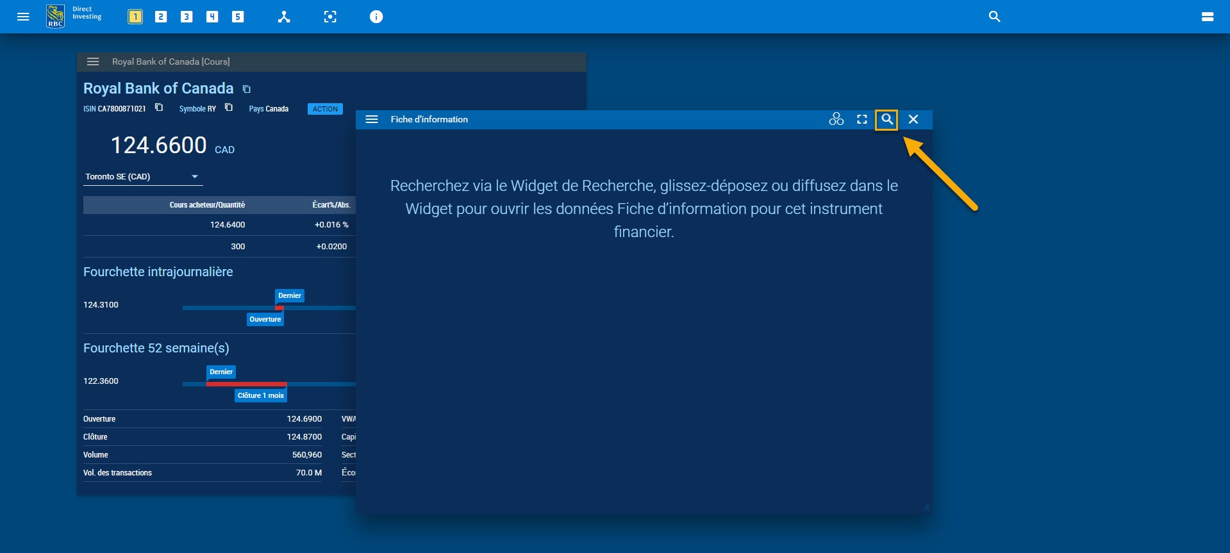Open search in Fiche d'information widget

[x=886, y=119]
